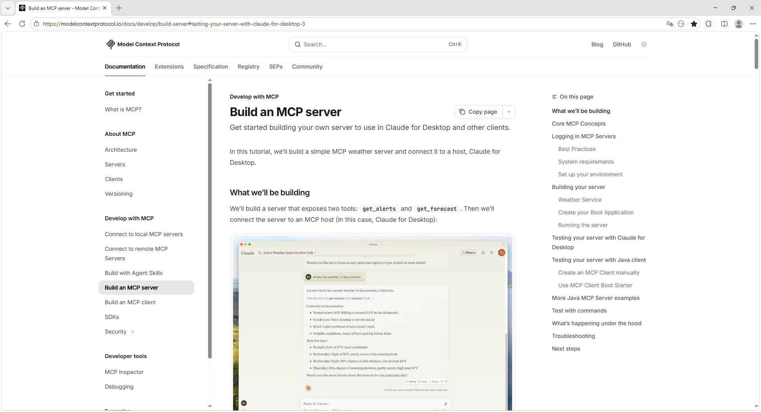This screenshot has height=412, width=761.
Task: Open the browser extensions puzzle icon
Action: click(709, 24)
